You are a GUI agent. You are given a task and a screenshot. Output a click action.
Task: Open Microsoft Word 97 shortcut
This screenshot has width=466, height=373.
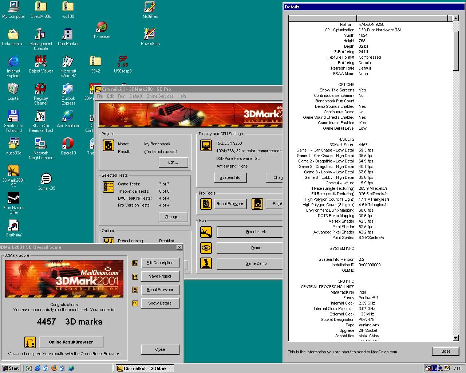[x=68, y=67]
